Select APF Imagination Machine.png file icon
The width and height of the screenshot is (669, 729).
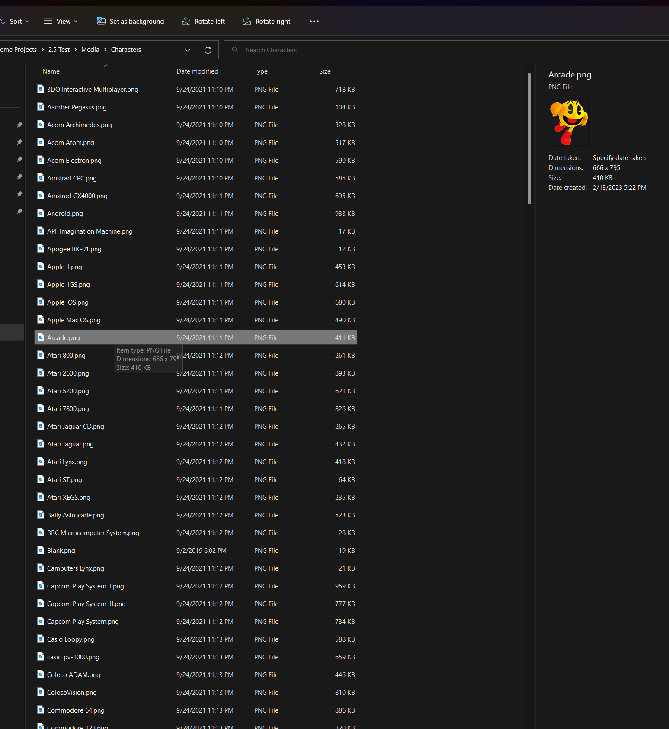point(41,231)
